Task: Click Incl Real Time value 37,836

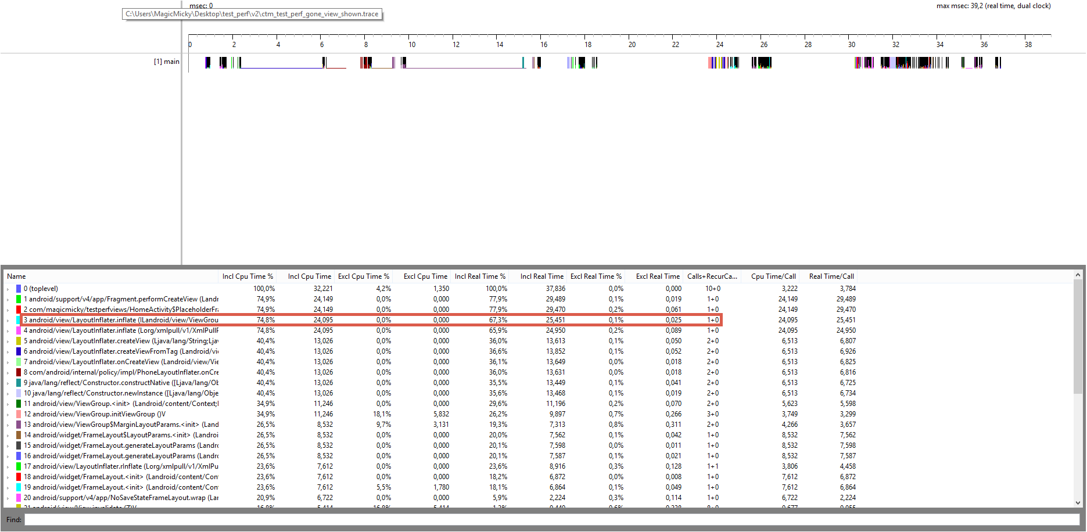Action: click(555, 289)
